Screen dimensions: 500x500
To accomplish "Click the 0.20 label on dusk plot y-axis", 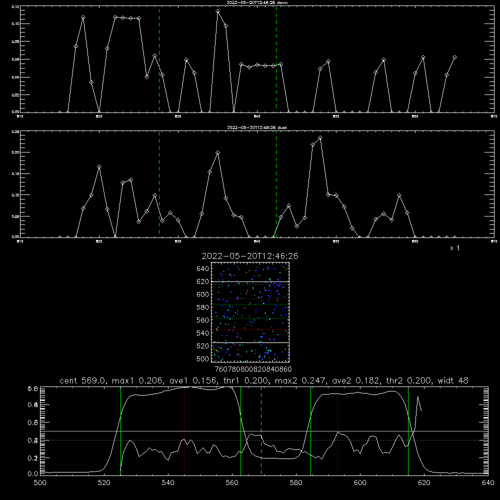I will click(x=15, y=152).
